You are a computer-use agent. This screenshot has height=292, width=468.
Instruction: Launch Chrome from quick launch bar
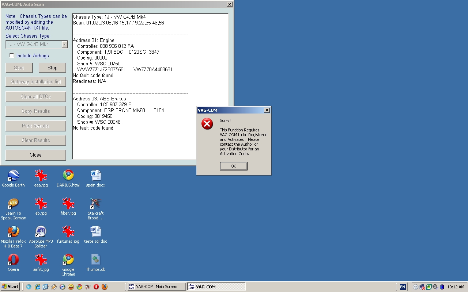tap(79, 287)
